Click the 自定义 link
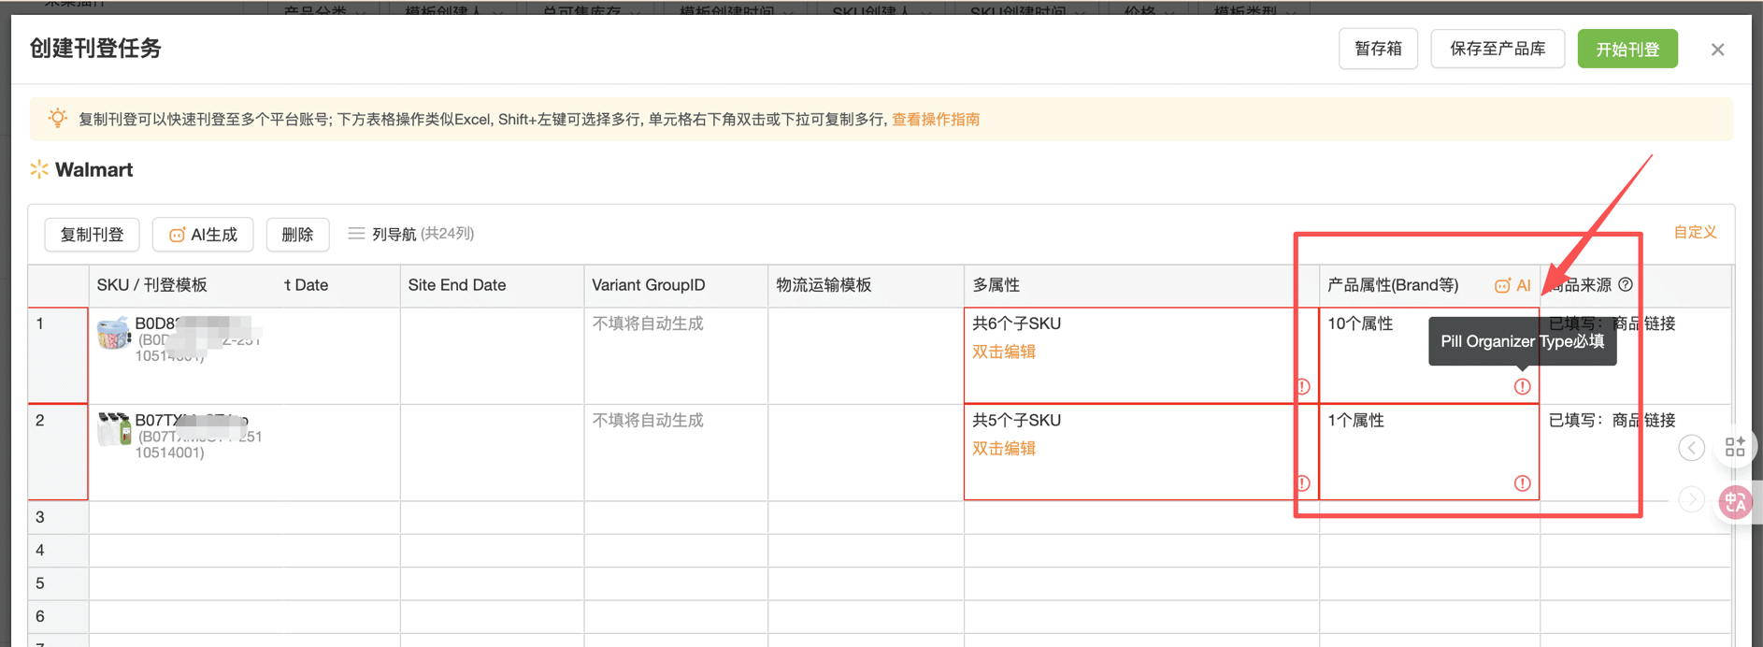Viewport: 1763px width, 647px height. point(1695,232)
